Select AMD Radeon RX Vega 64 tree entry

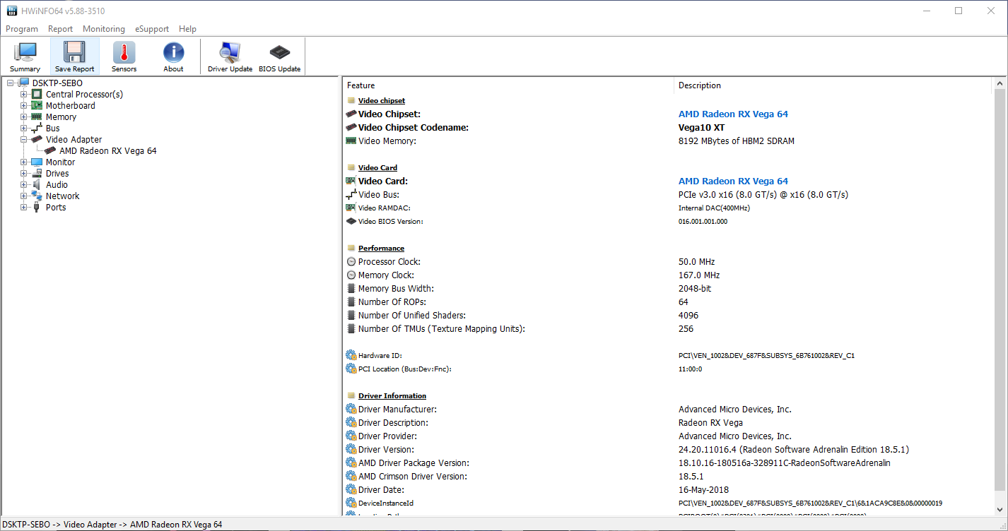tap(107, 151)
